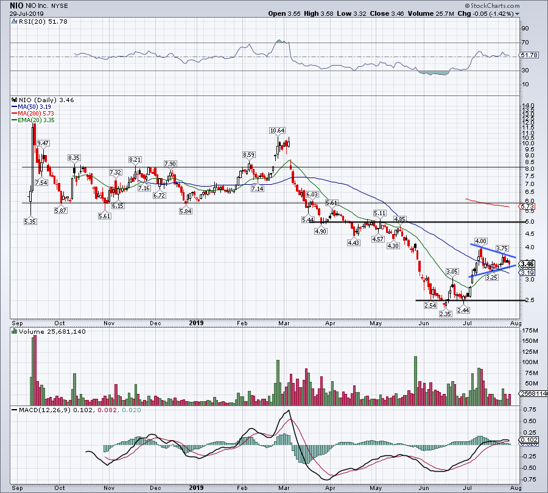Click the NIO Inc. NYSE company name
The width and height of the screenshot is (548, 493).
(x=47, y=6)
